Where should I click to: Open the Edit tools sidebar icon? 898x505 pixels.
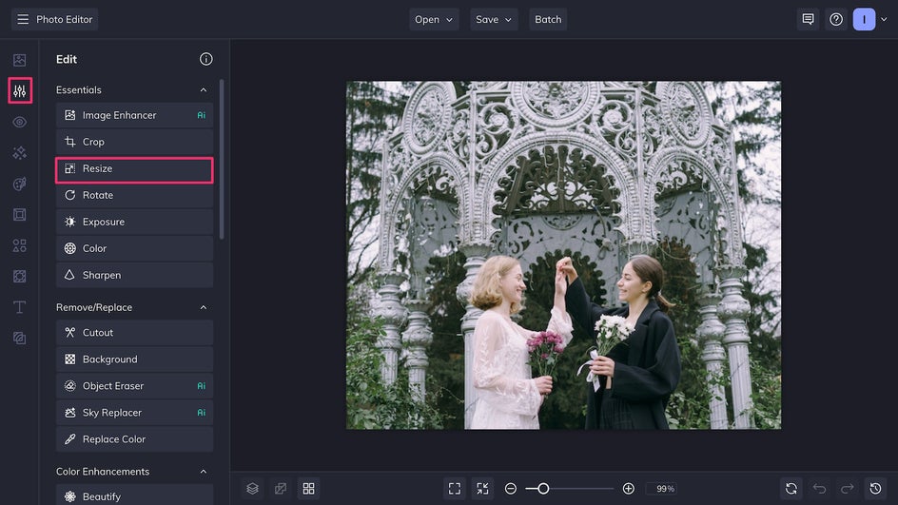(x=19, y=91)
